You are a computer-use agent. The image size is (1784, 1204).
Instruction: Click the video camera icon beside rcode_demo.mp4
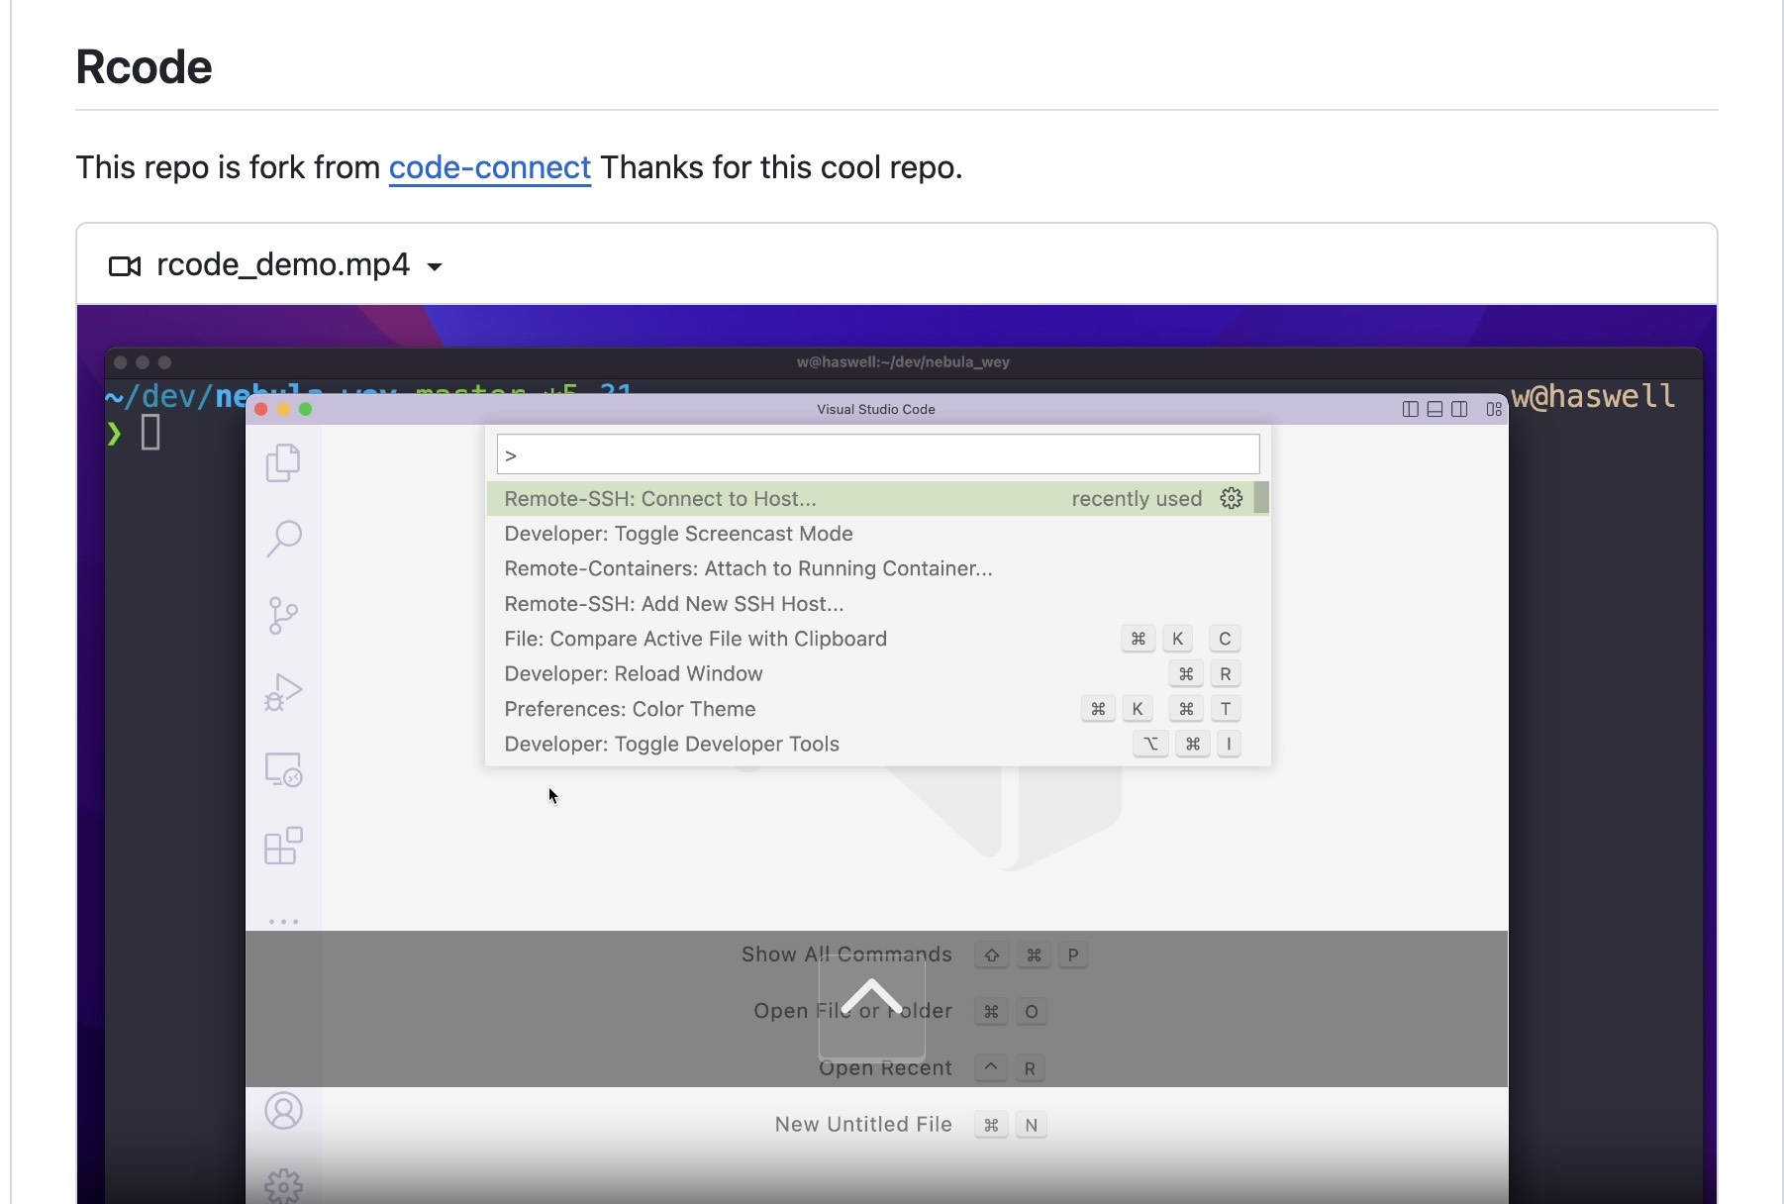124,265
